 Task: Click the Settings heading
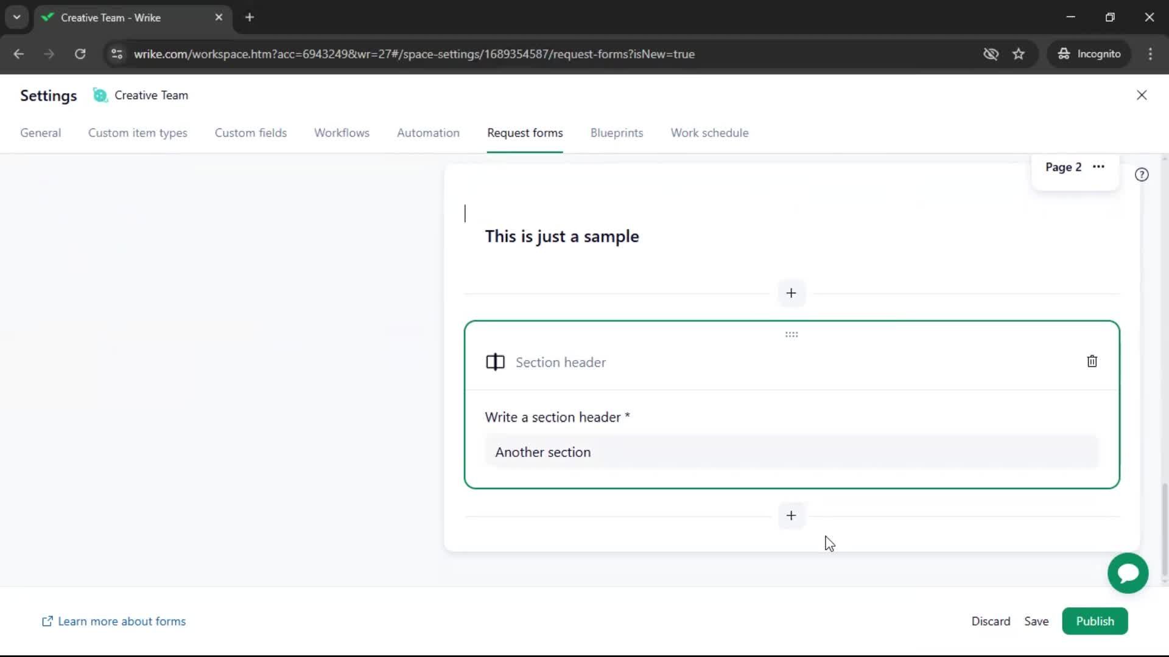[49, 96]
